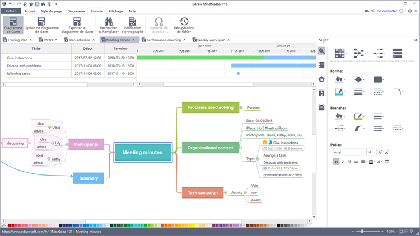Run Vérification d'orthographe
The height and width of the screenshot is (236, 420).
[132, 25]
